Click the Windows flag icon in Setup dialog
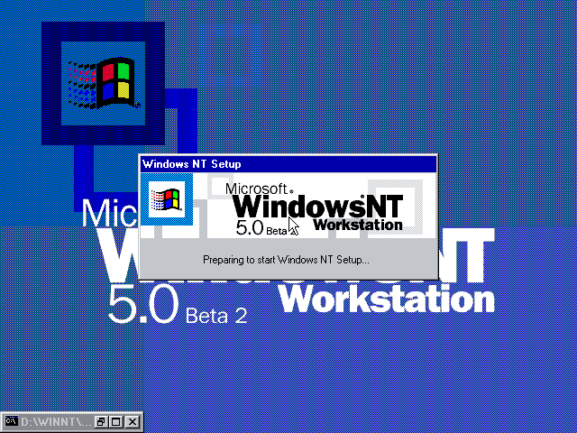The image size is (577, 433). coord(167,199)
